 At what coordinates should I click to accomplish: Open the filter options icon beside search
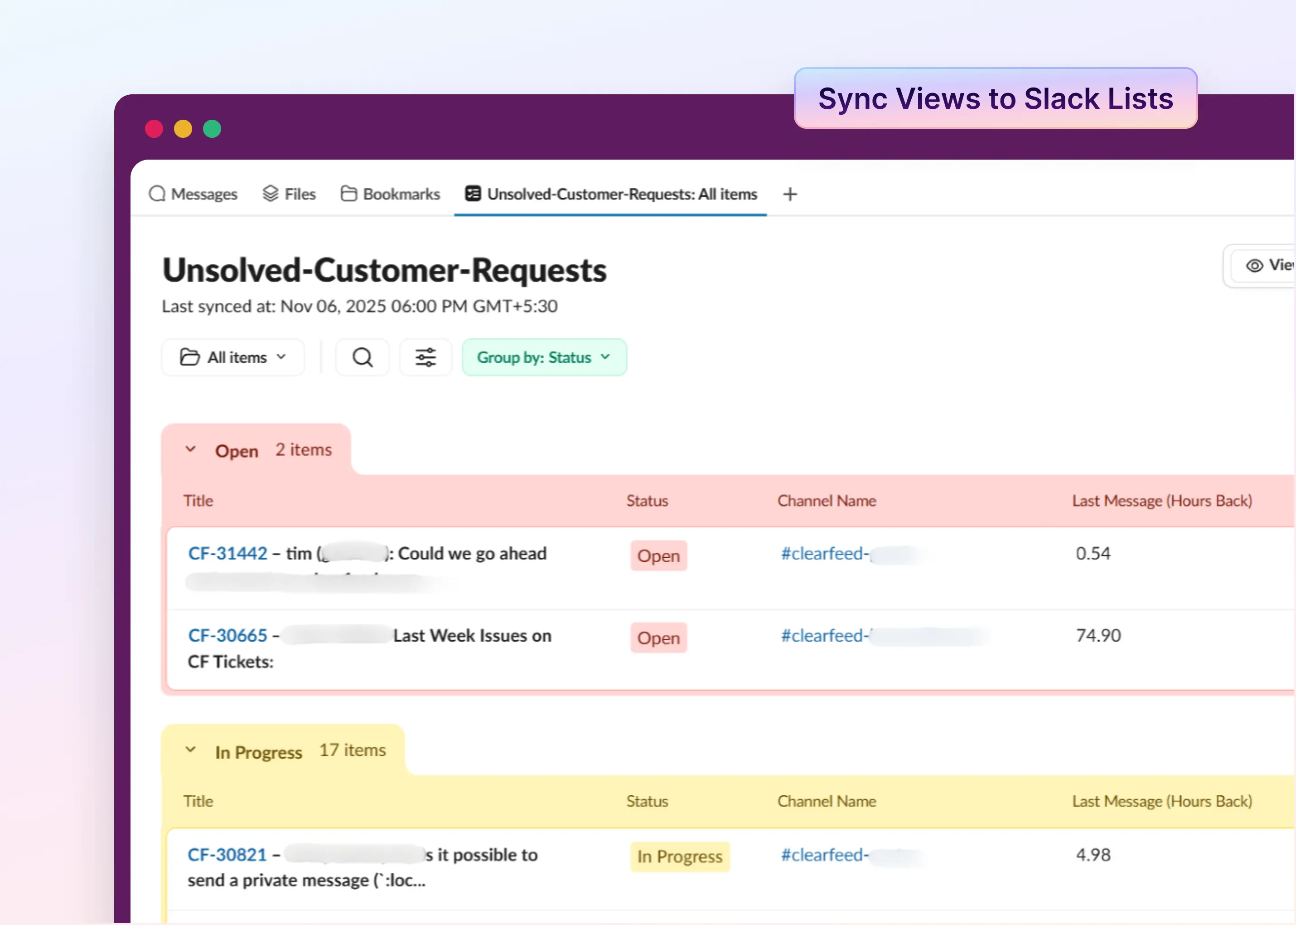click(x=426, y=357)
